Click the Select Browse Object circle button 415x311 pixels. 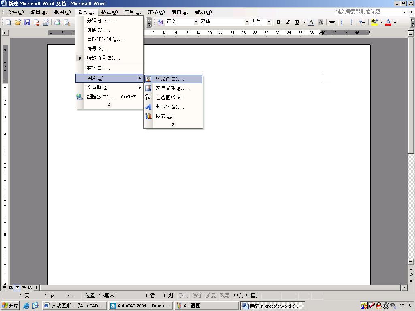tap(411, 275)
